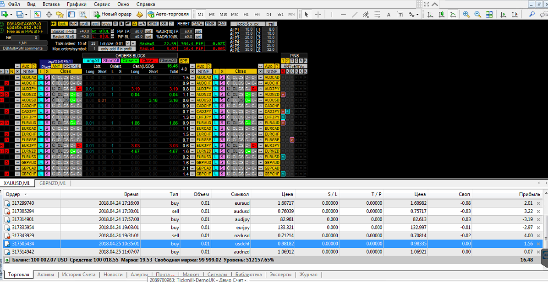Toggle the SoH button

tap(73, 24)
